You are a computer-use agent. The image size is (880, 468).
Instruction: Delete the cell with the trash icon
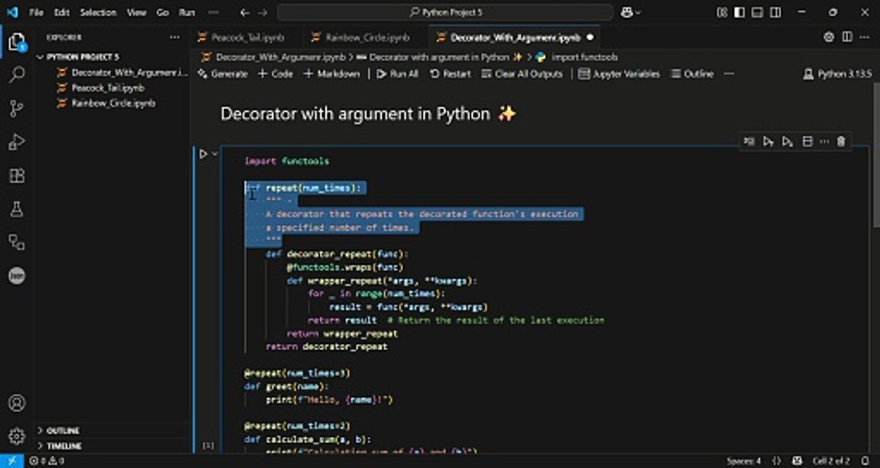coord(841,141)
